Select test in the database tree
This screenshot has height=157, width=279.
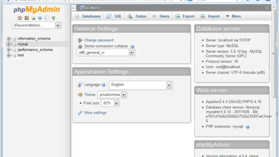[21, 55]
